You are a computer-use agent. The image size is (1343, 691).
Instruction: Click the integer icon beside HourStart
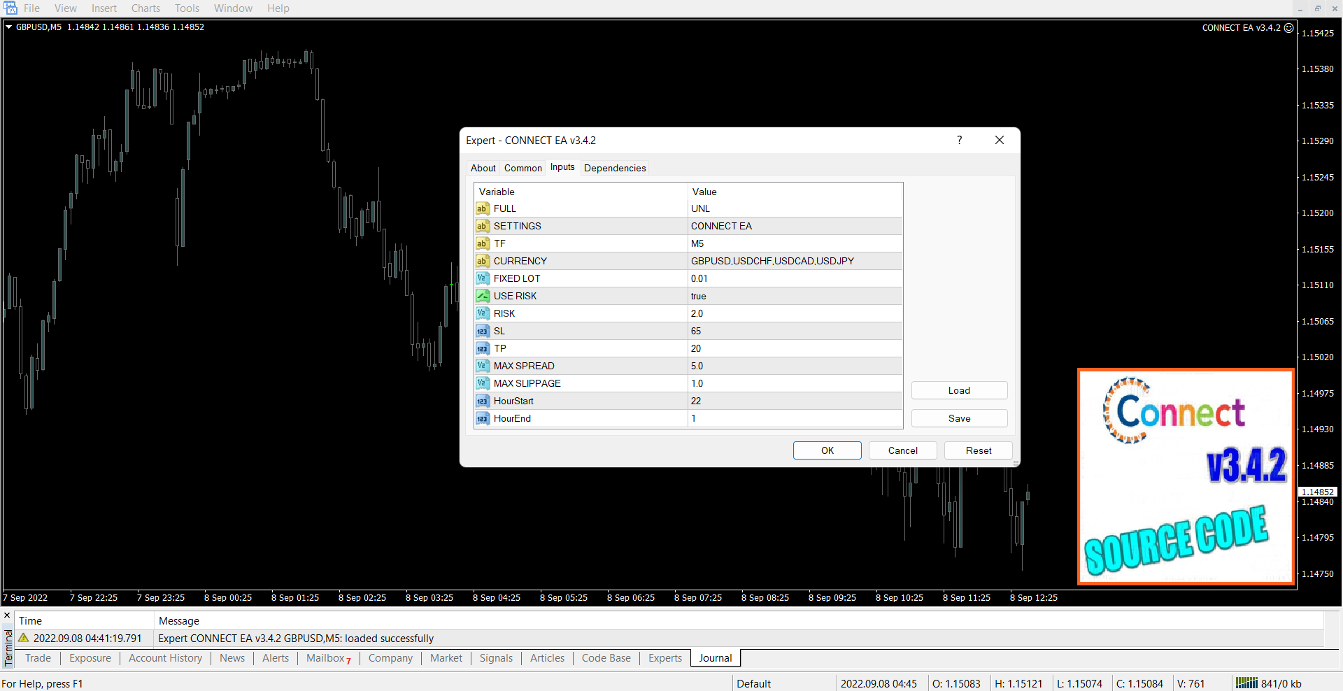(482, 401)
